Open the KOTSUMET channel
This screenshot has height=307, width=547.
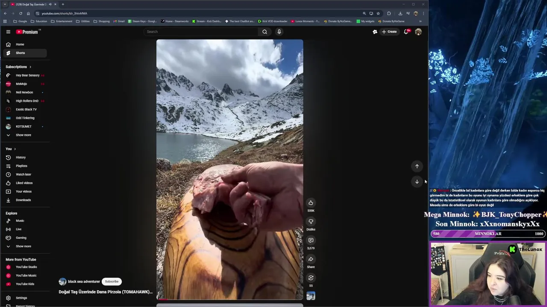24,127
